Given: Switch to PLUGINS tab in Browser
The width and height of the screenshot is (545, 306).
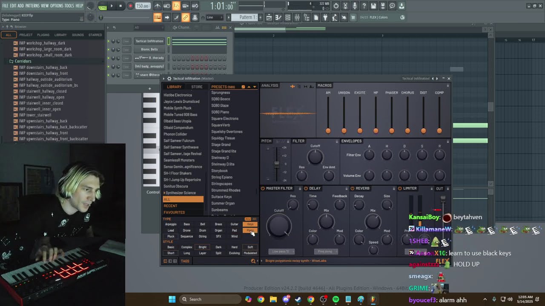Looking at the screenshot, I should pyautogui.click(x=43, y=35).
